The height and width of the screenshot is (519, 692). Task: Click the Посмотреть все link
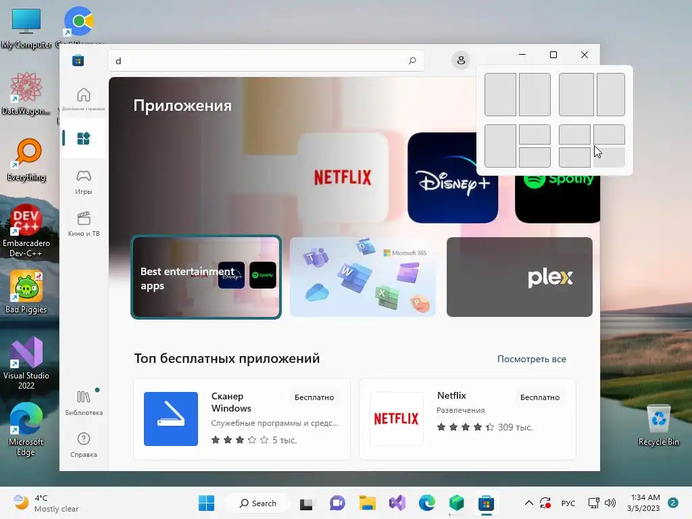531,359
